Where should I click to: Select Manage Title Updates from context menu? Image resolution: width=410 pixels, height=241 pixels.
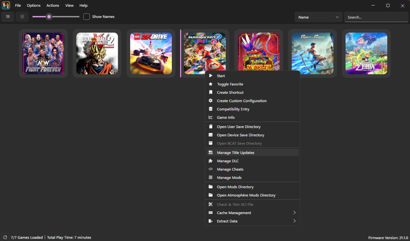236,152
